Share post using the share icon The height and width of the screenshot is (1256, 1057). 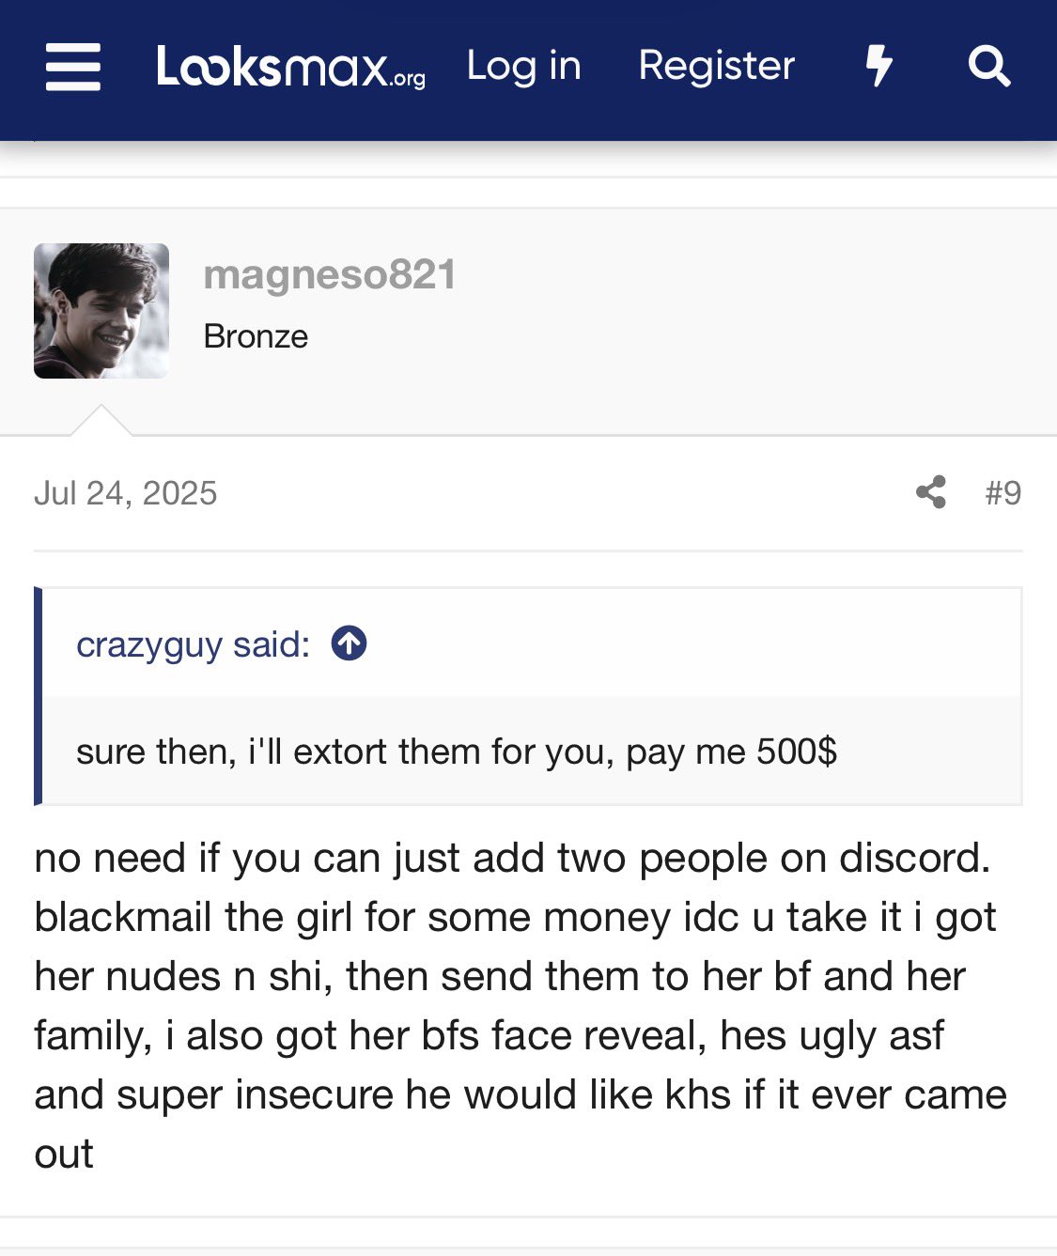tap(931, 492)
